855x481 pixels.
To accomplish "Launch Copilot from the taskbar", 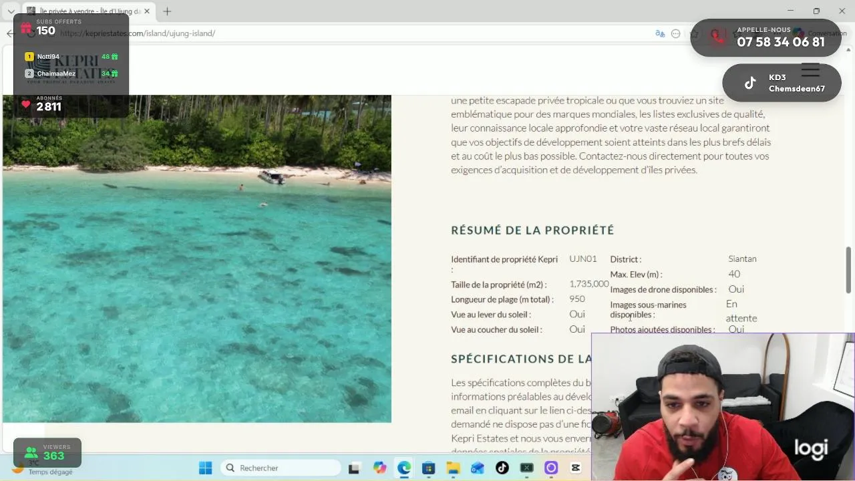I will [x=379, y=468].
